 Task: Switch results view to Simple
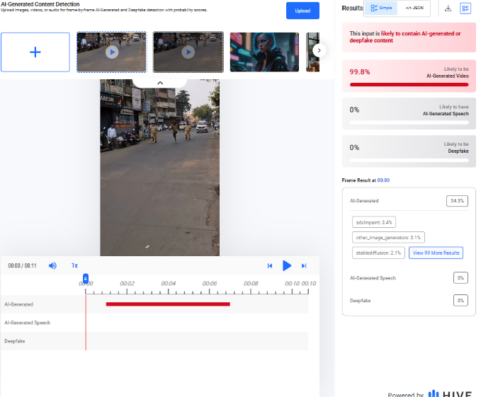click(x=381, y=8)
